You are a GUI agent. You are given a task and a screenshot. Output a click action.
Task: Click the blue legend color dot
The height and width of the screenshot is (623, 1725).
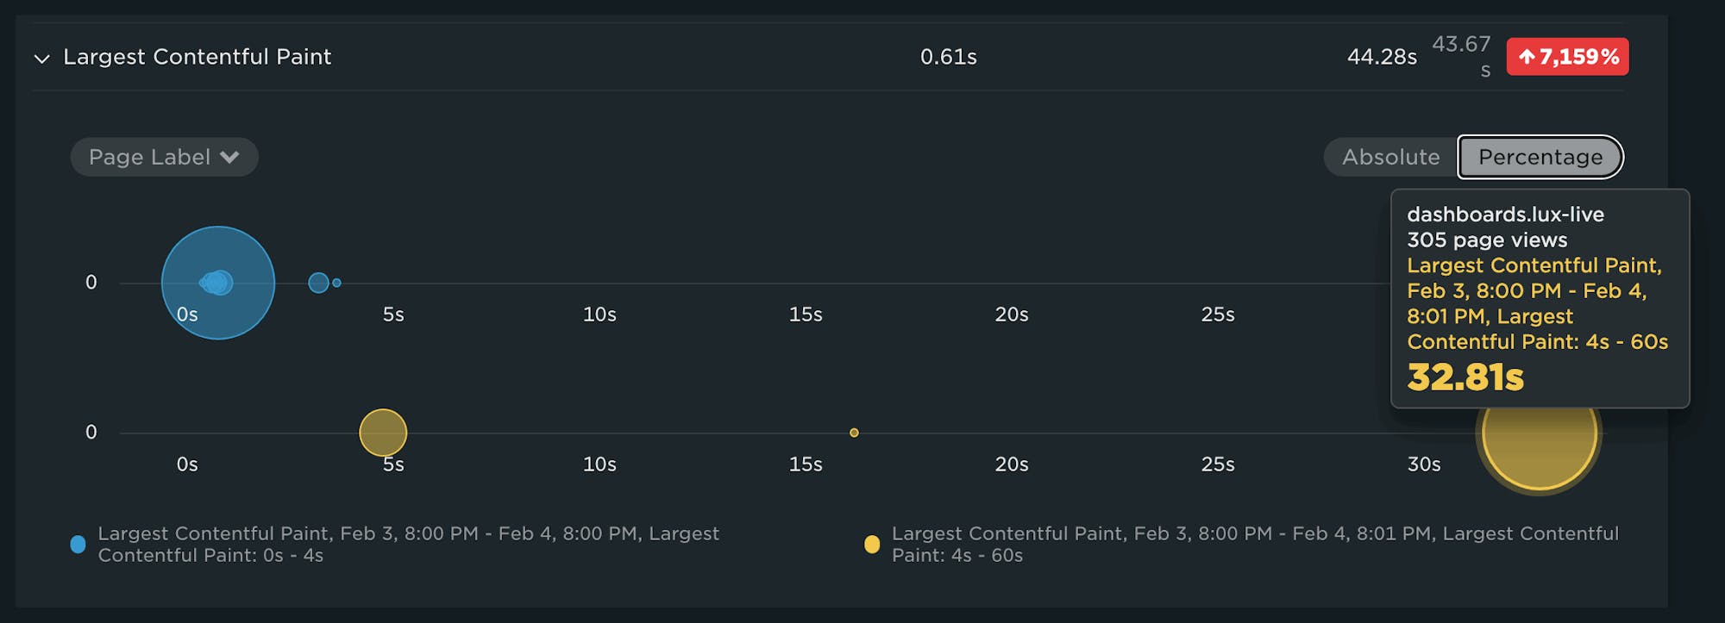tap(78, 545)
